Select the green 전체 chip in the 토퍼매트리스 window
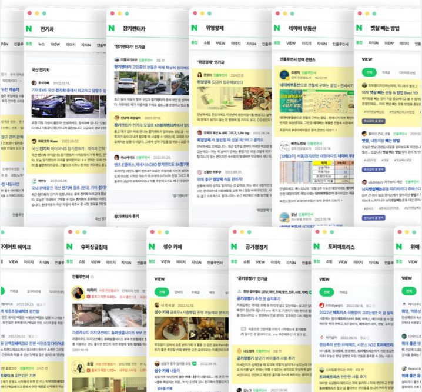Image resolution: width=422 pixels, height=392 pixels. click(x=326, y=292)
